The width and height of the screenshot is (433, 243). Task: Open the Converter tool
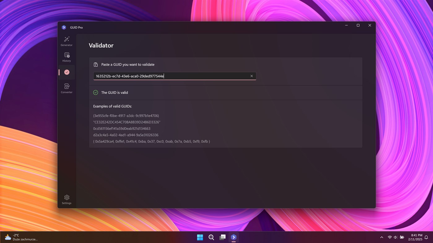(67, 88)
